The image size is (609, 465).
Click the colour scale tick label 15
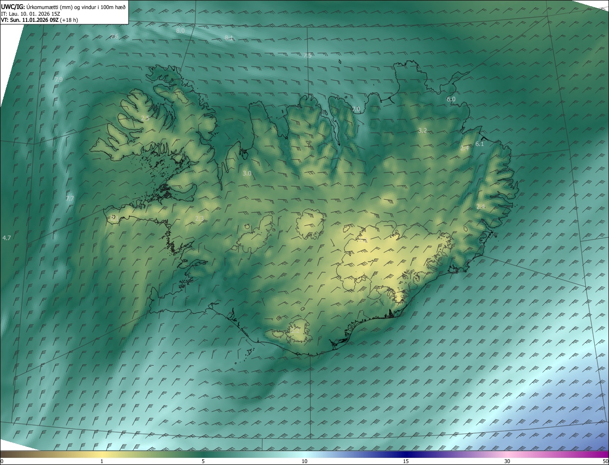tap(406, 461)
